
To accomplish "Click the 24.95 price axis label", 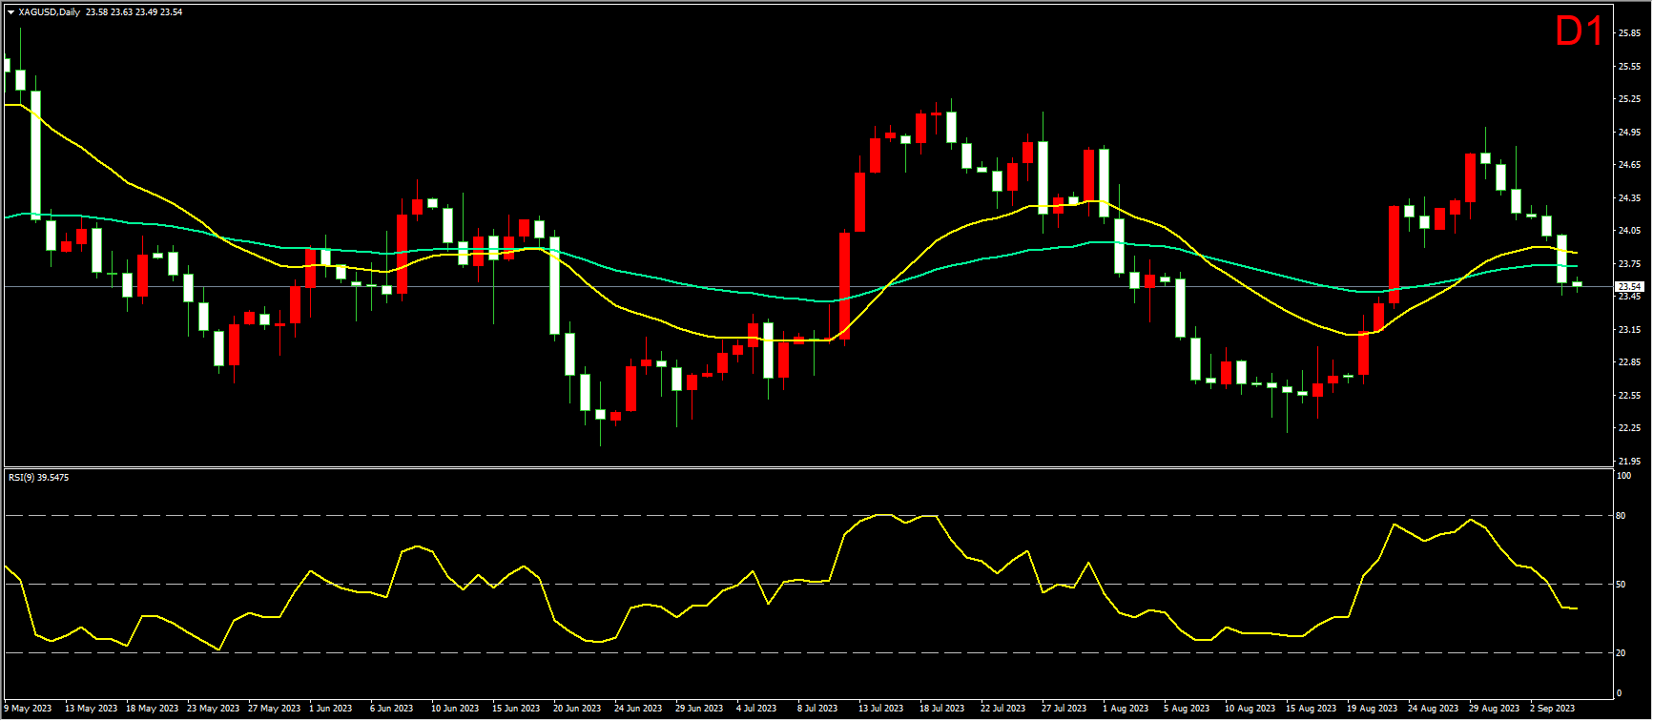I will (x=1629, y=133).
